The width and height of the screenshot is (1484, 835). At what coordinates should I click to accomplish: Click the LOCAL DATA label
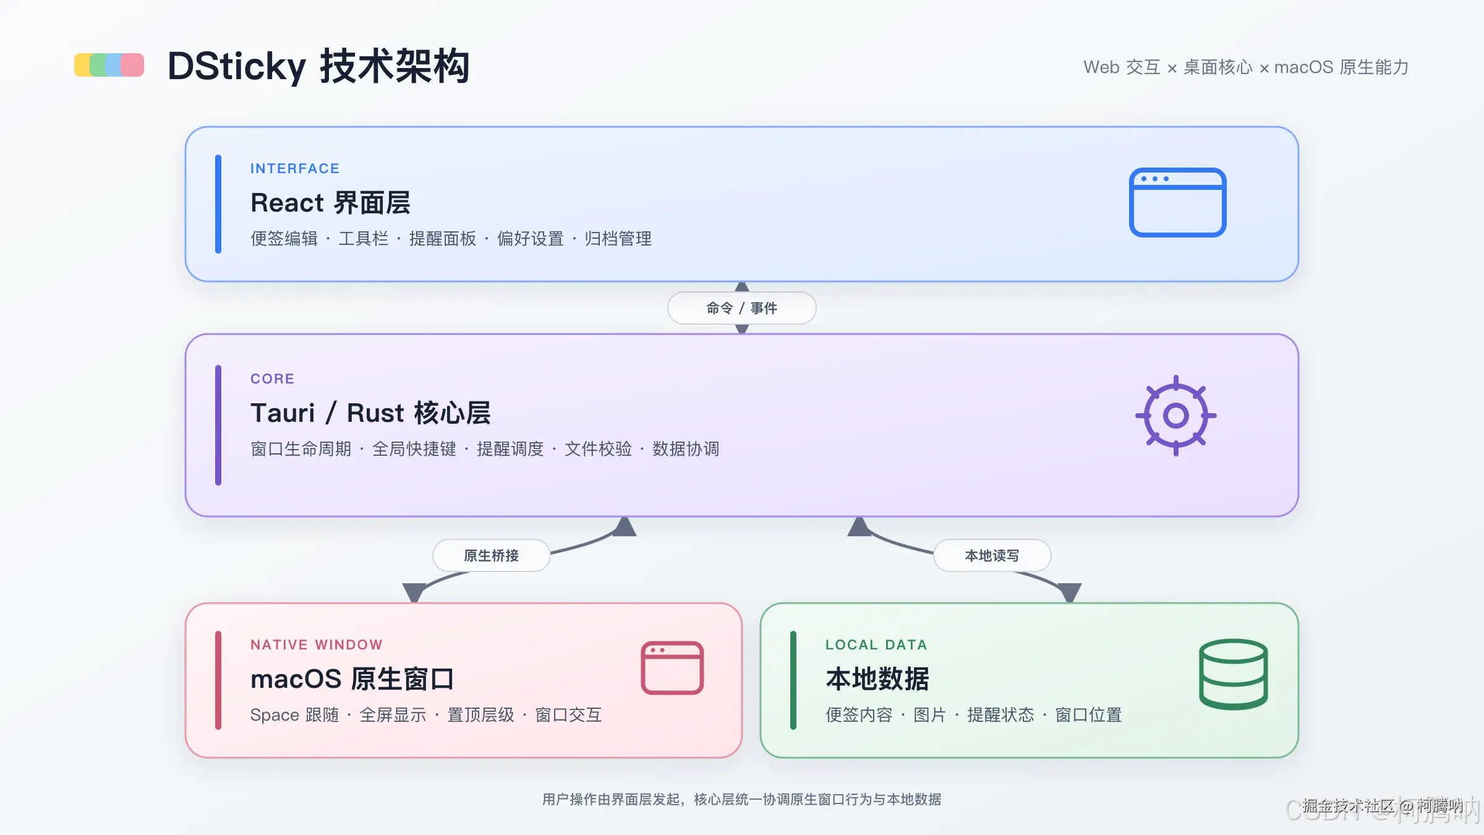coord(876,644)
